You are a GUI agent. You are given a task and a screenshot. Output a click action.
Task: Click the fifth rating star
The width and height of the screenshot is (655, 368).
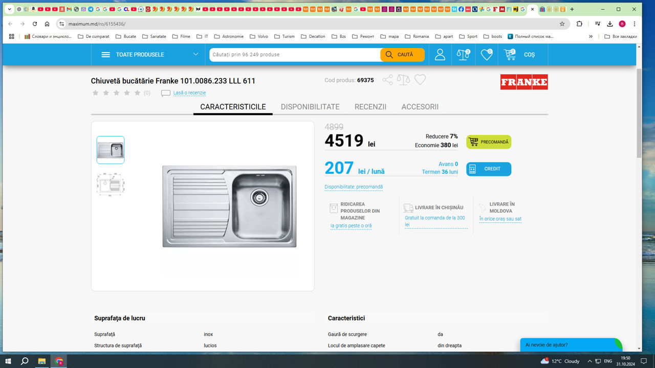137,93
